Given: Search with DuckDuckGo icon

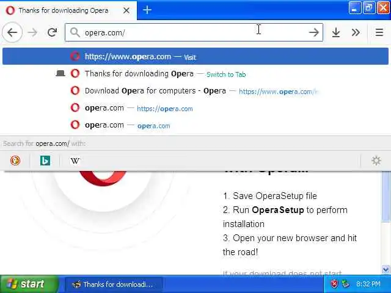Looking at the screenshot, I should coord(15,161).
